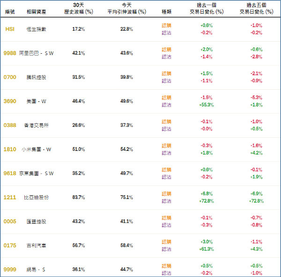This screenshot has width=281, height=277.
Task: Click 49.6% implied volatility value
Action: 127,101
